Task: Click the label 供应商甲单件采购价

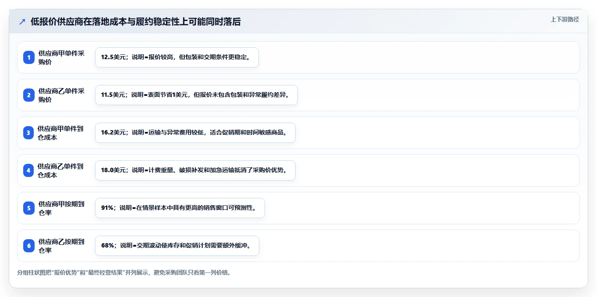Action: pos(61,57)
